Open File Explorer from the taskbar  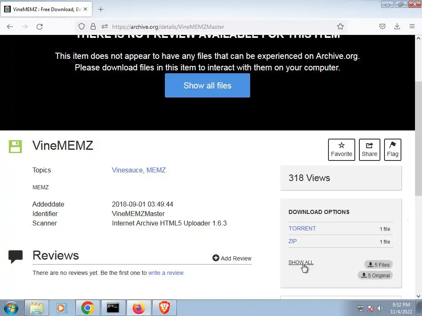[x=37, y=308]
